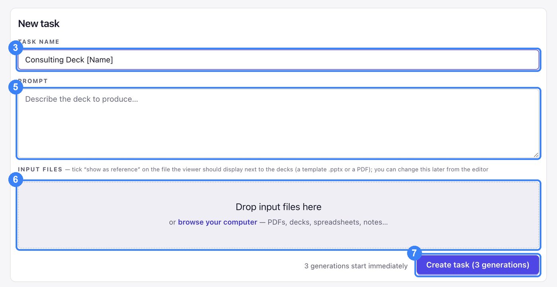Viewport: 557px width, 287px height.
Task: Select the "Drop input files here" upload zone
Action: [278, 215]
